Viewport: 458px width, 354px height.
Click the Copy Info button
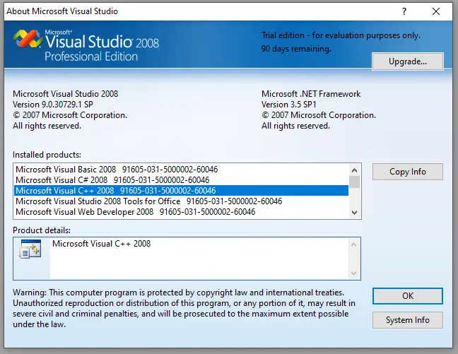[x=408, y=172]
